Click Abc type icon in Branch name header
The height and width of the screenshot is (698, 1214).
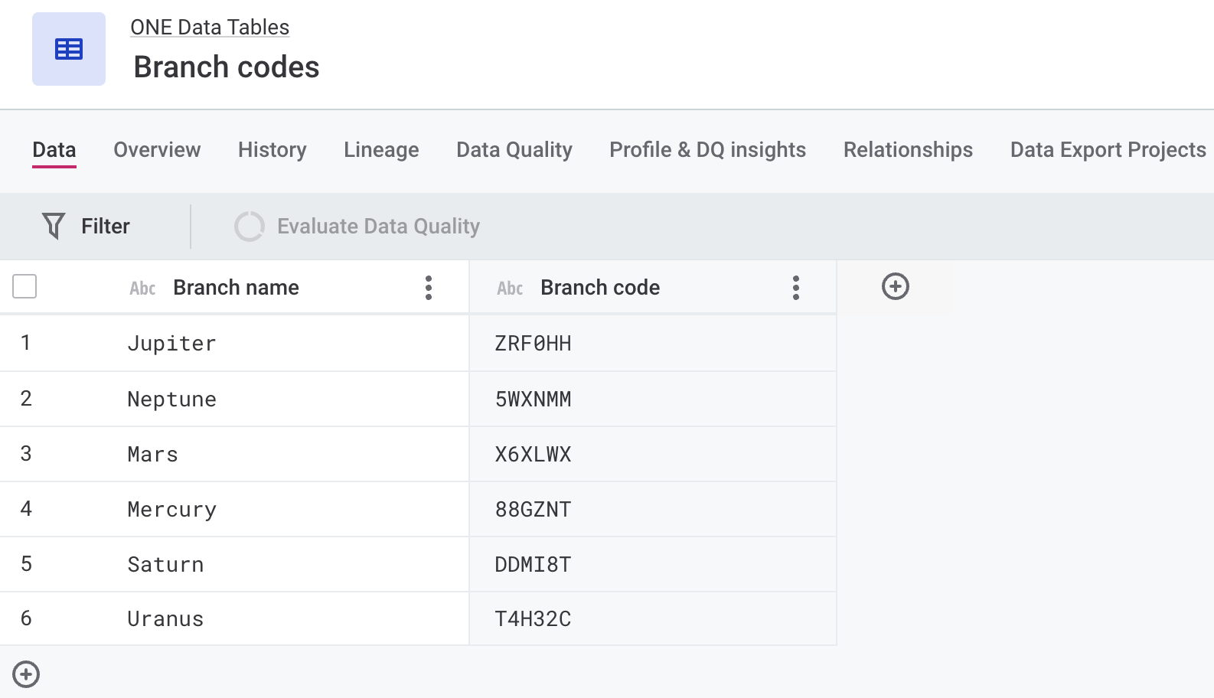pyautogui.click(x=142, y=288)
